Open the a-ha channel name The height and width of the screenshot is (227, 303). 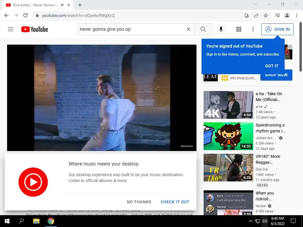click(x=259, y=106)
